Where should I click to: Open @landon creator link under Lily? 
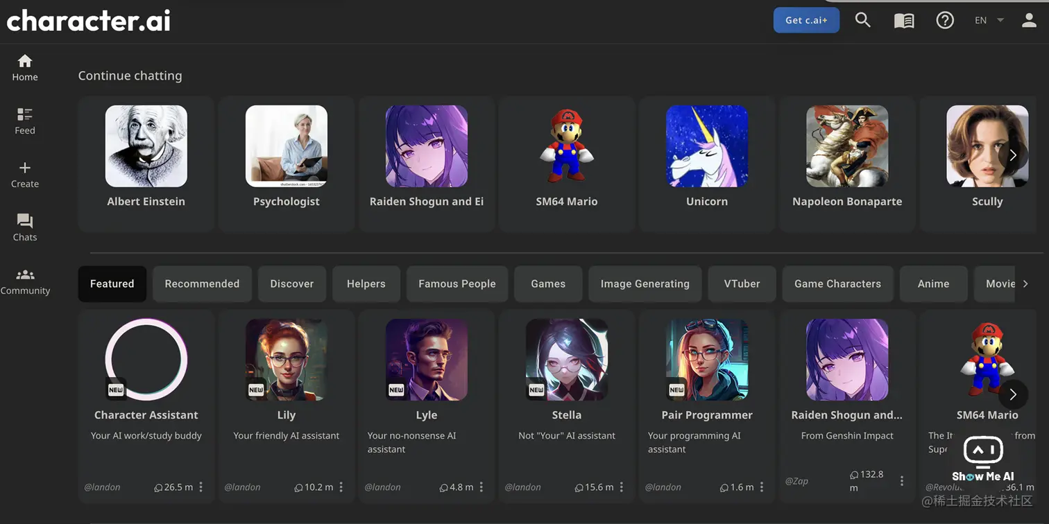click(243, 487)
